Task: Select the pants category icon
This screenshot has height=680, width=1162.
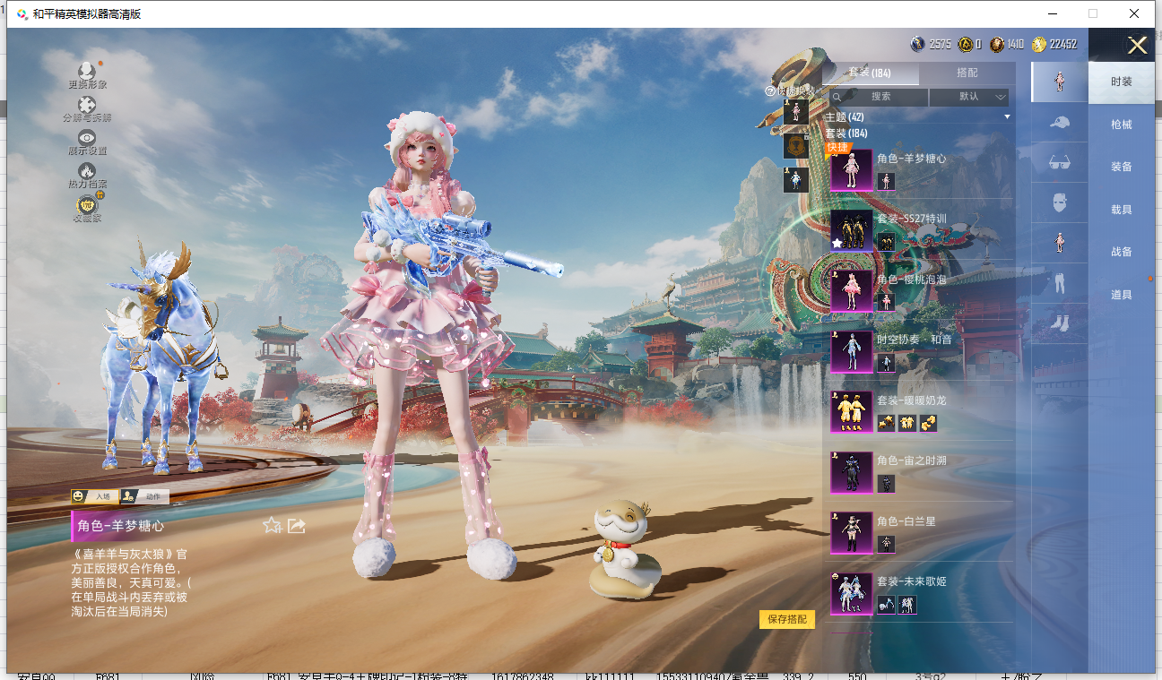Action: coord(1059,283)
